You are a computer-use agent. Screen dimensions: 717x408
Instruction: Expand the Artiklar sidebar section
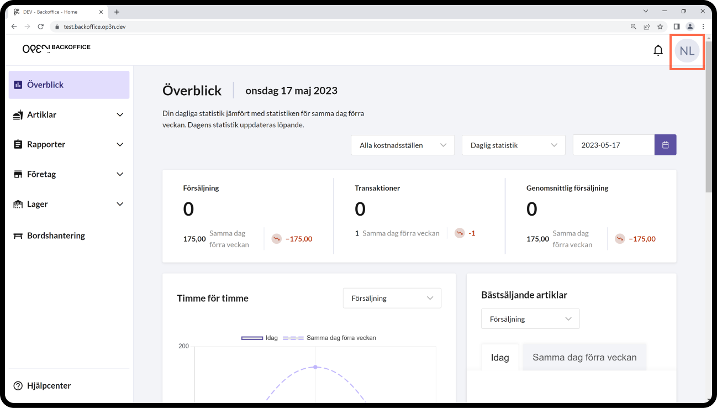pos(69,114)
